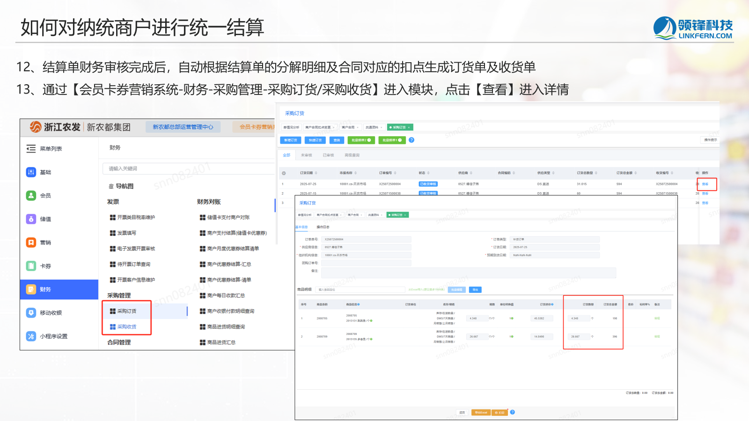Collapse the 菜单列表 menu icon
This screenshot has height=421, width=749.
tap(31, 149)
